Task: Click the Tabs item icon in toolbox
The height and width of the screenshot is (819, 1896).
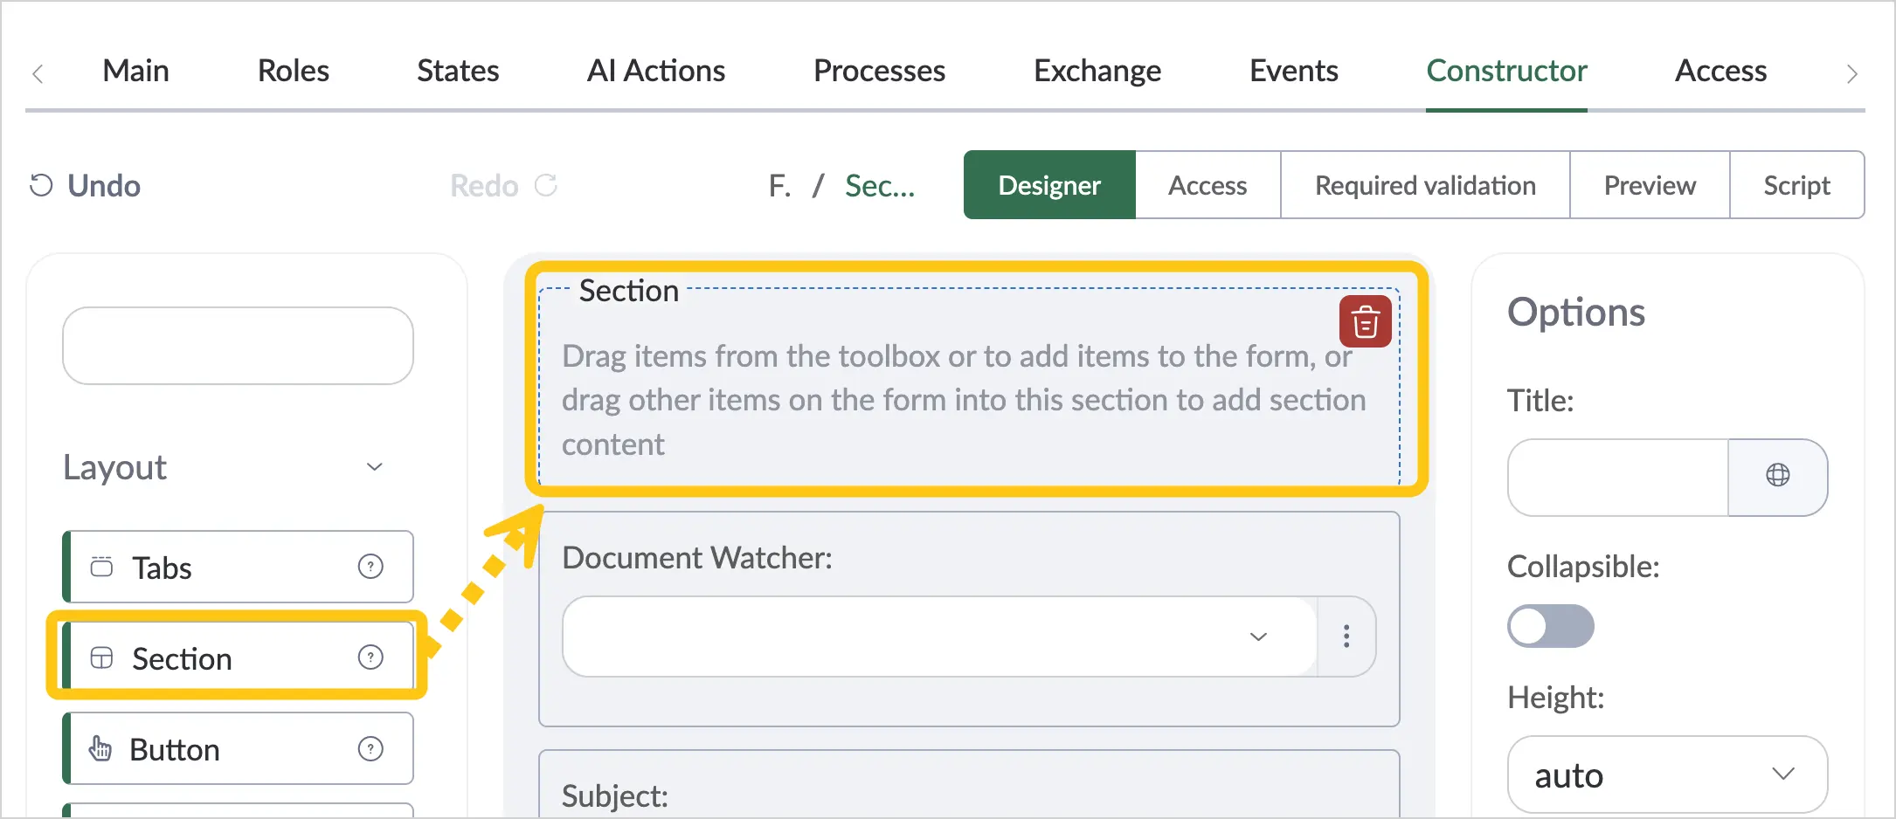Action: tap(102, 567)
